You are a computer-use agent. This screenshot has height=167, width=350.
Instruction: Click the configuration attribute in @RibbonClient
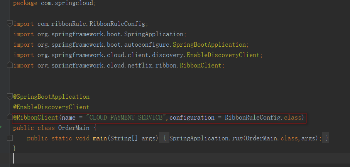(192, 118)
